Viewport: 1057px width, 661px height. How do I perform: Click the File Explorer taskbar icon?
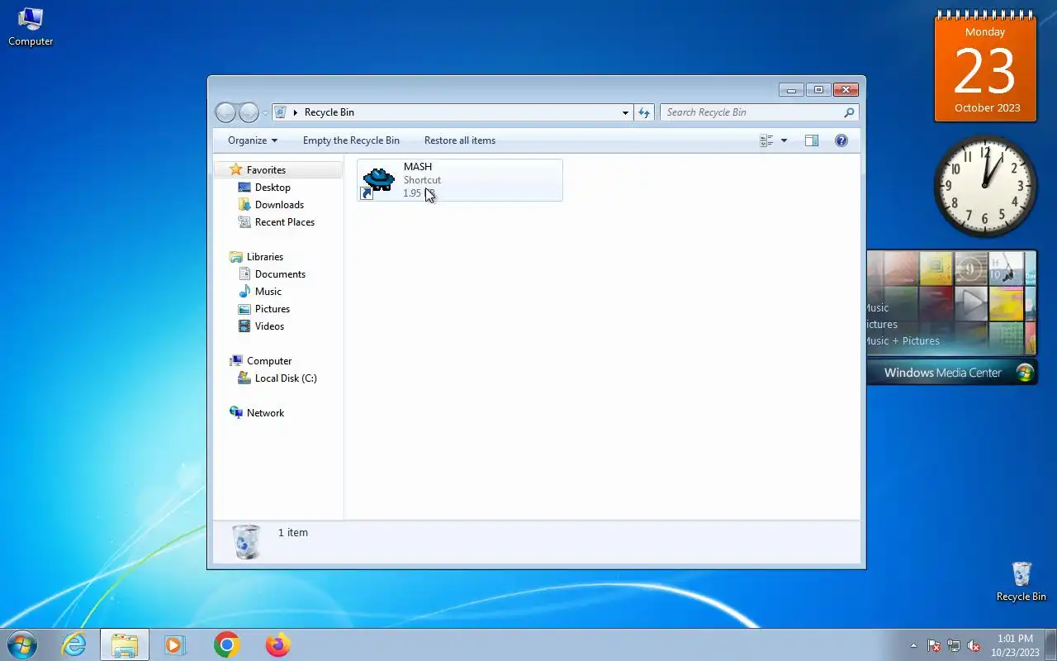pyautogui.click(x=125, y=644)
